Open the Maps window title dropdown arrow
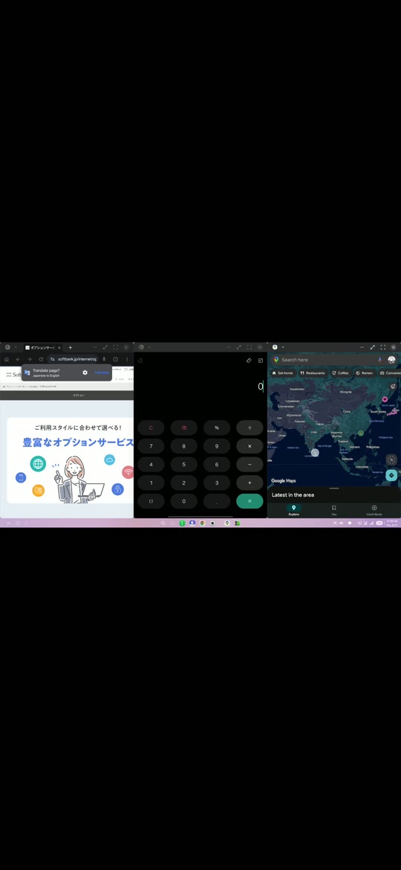The width and height of the screenshot is (401, 870). [x=283, y=347]
